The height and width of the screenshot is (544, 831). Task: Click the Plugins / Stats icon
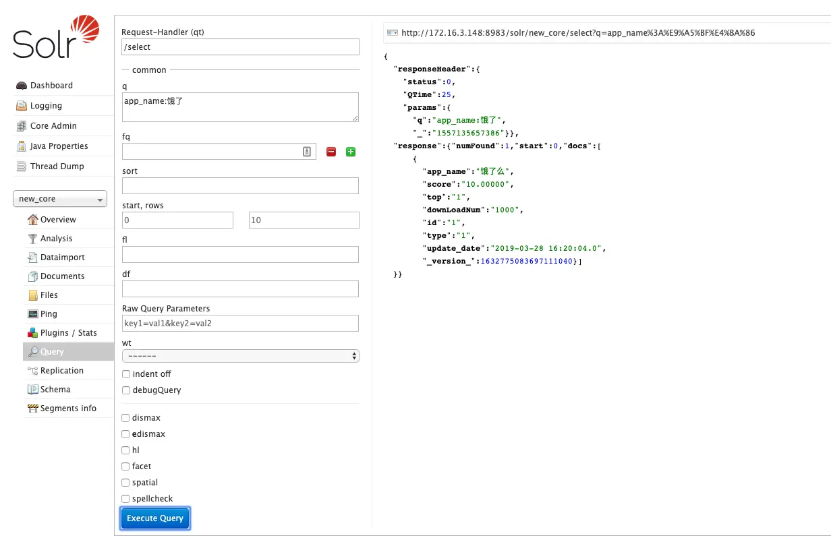(33, 333)
